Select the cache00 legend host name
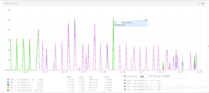Viewport: 209px width, 93px height. (27, 80)
